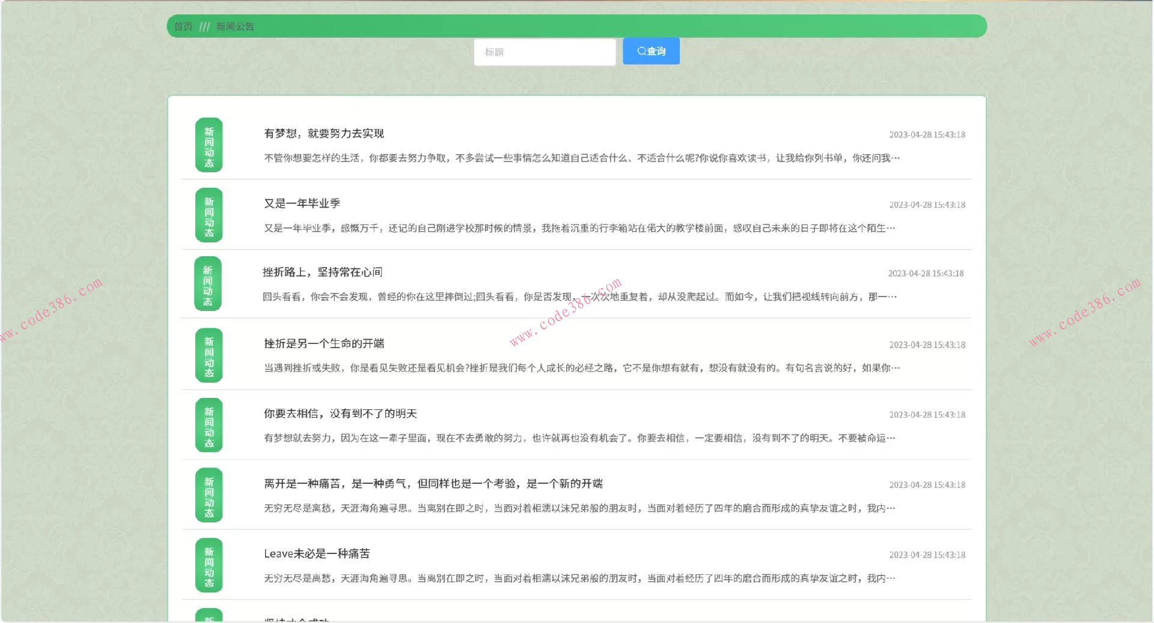Click the summary starting 不管你想要怎样的生活

pyautogui.click(x=582, y=158)
